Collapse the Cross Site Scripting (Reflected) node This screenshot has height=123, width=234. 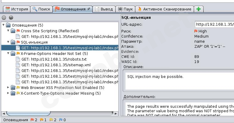click(8, 31)
